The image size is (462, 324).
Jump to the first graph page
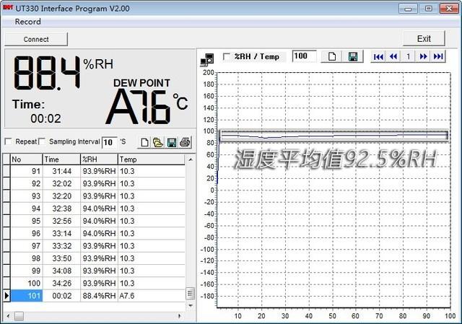click(x=379, y=56)
